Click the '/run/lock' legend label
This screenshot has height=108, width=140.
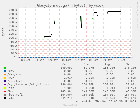pos(15,81)
